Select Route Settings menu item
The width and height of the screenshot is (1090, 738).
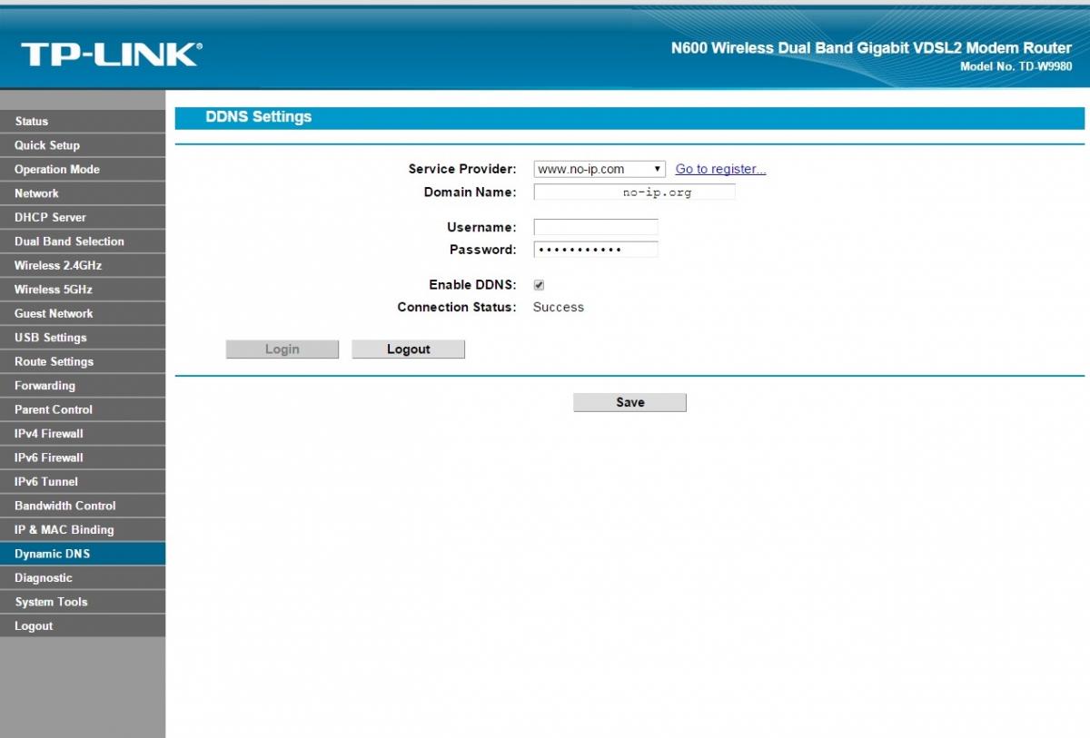(x=83, y=361)
